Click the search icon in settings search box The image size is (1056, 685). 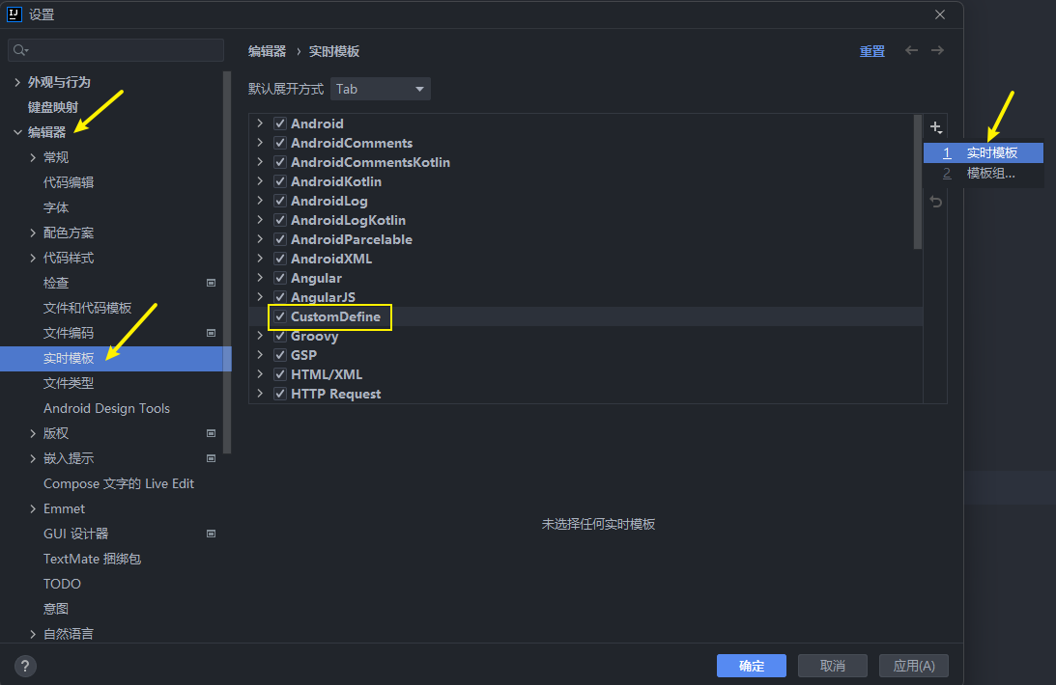pos(21,50)
